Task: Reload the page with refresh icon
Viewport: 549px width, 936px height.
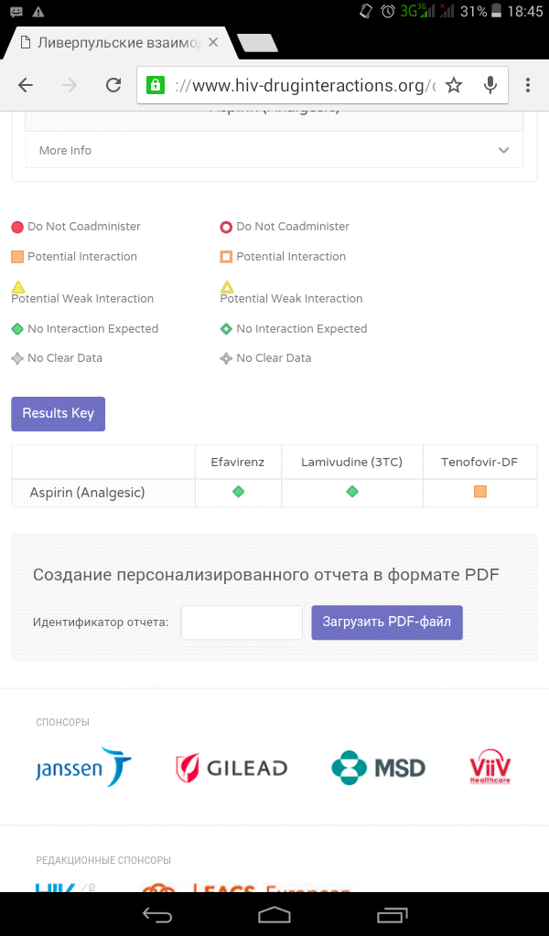Action: [x=113, y=85]
